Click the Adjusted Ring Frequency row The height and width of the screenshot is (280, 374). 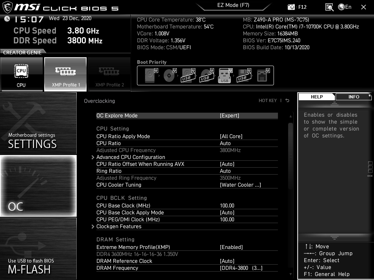click(x=187, y=178)
